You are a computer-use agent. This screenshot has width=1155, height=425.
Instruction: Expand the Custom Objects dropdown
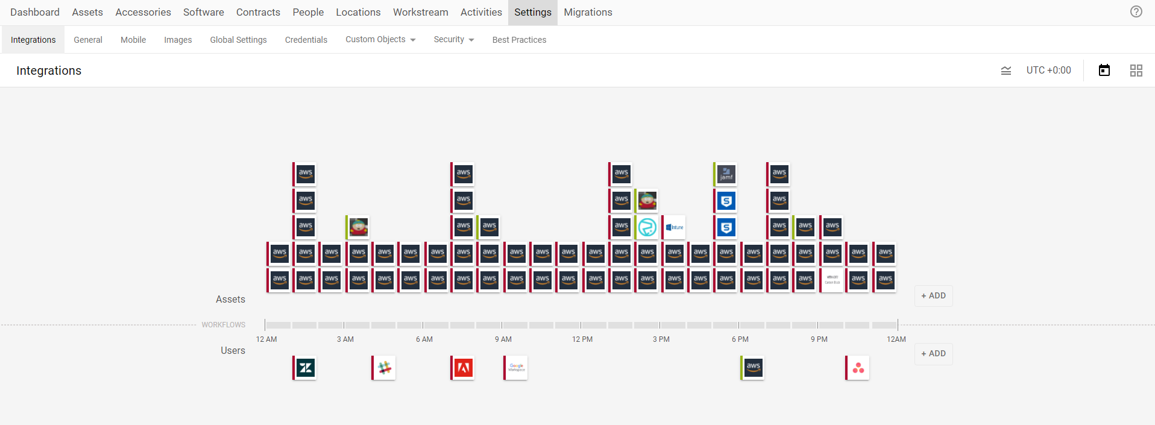(380, 40)
